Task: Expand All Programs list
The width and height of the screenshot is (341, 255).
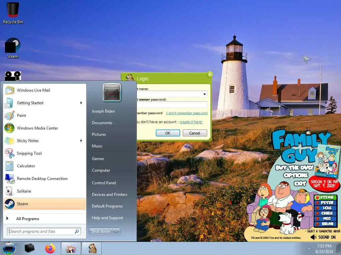Action: tap(28, 219)
